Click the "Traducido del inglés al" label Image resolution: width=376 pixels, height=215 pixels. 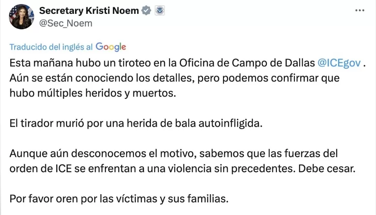point(51,47)
